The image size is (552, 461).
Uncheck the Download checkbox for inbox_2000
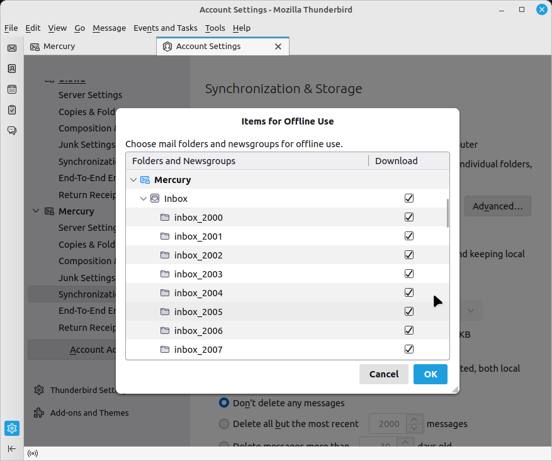coord(409,218)
